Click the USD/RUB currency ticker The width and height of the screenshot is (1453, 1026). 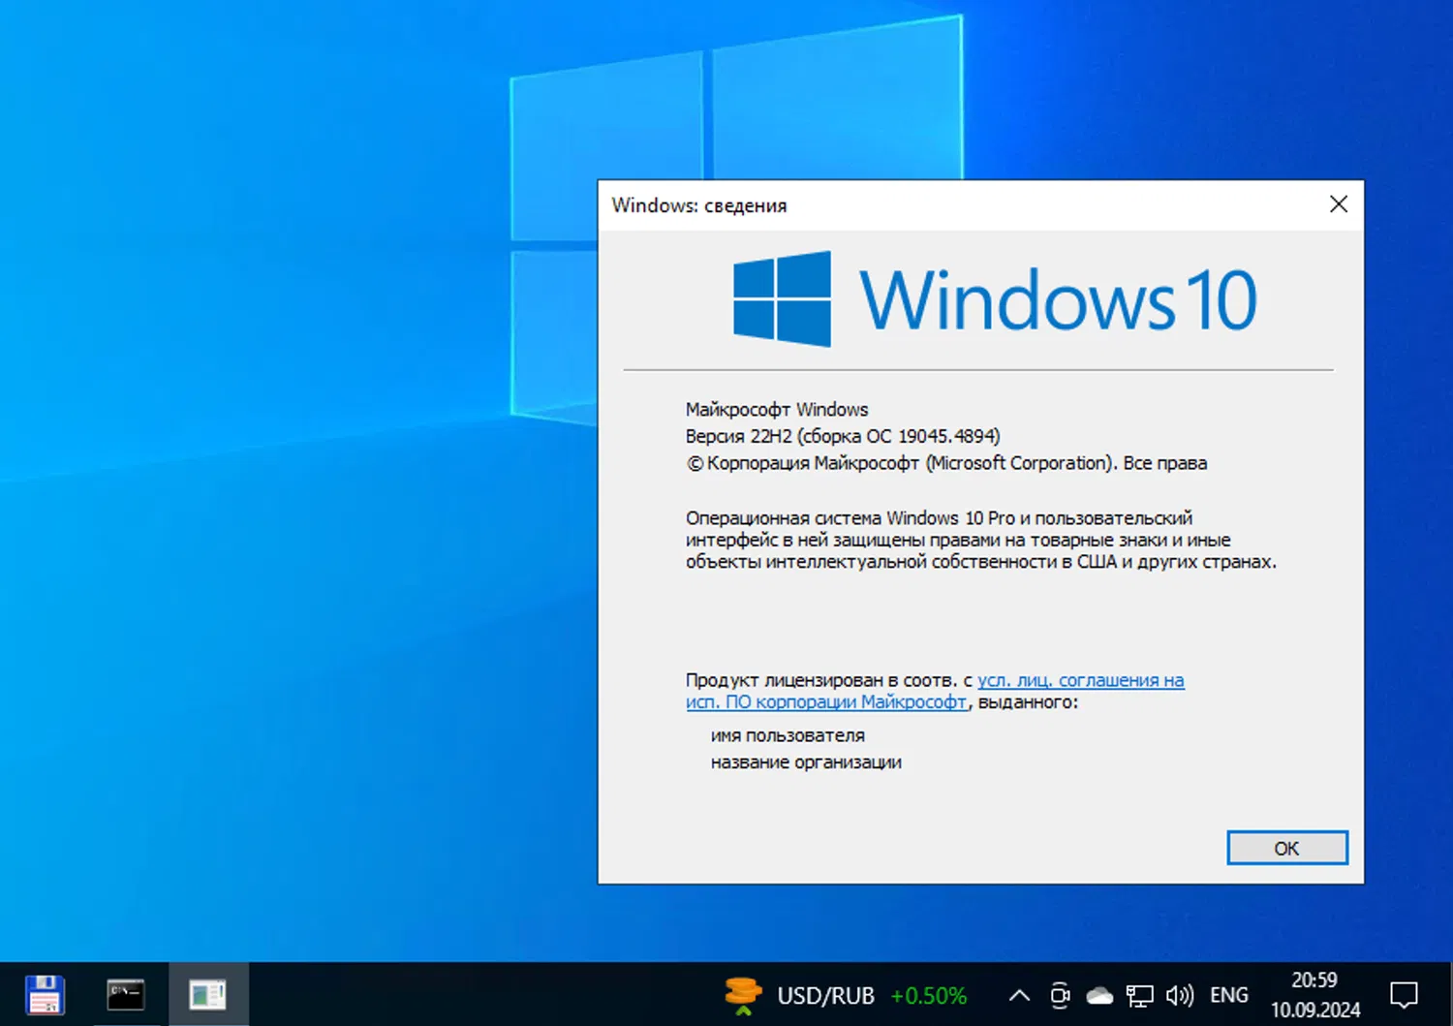click(x=826, y=995)
